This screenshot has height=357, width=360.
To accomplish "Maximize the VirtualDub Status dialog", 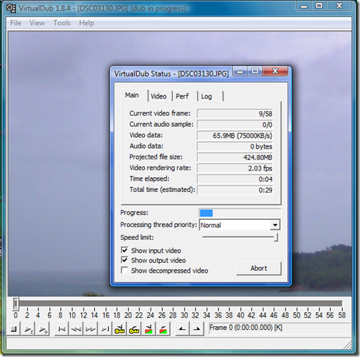I will tap(255, 71).
